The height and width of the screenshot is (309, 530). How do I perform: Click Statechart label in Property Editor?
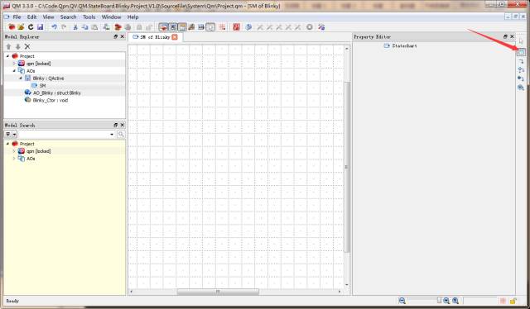click(404, 45)
